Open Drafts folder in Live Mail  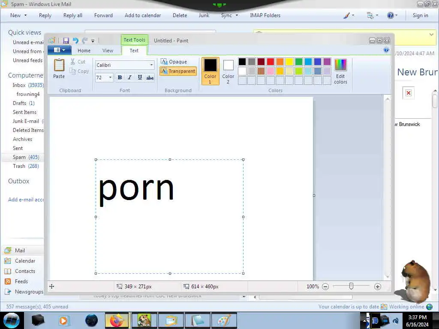[24, 103]
